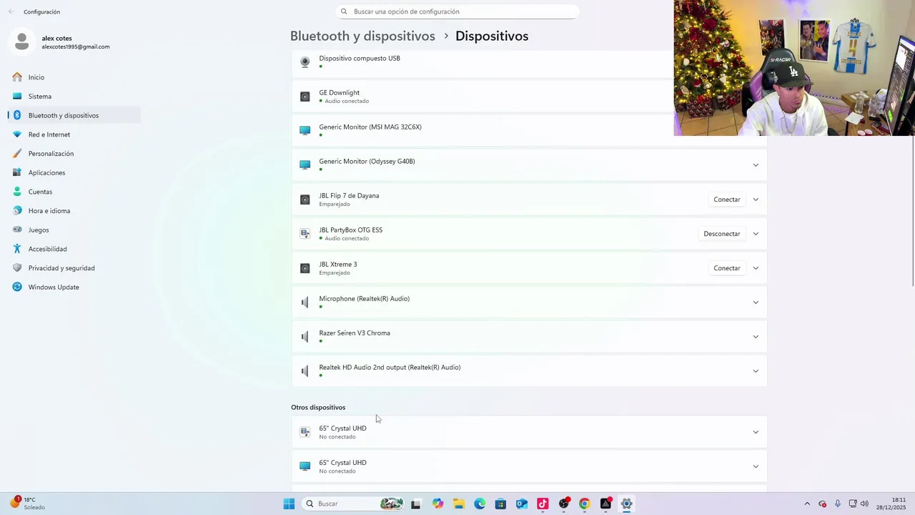The width and height of the screenshot is (915, 515).
Task: Click the Juegos controller icon
Action: pyautogui.click(x=17, y=230)
